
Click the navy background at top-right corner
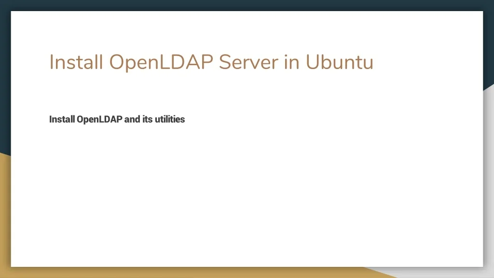[488, 29]
